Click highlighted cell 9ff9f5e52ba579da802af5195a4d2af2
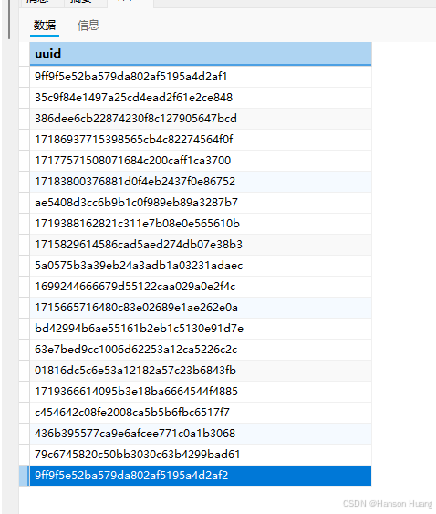 [x=201, y=476]
